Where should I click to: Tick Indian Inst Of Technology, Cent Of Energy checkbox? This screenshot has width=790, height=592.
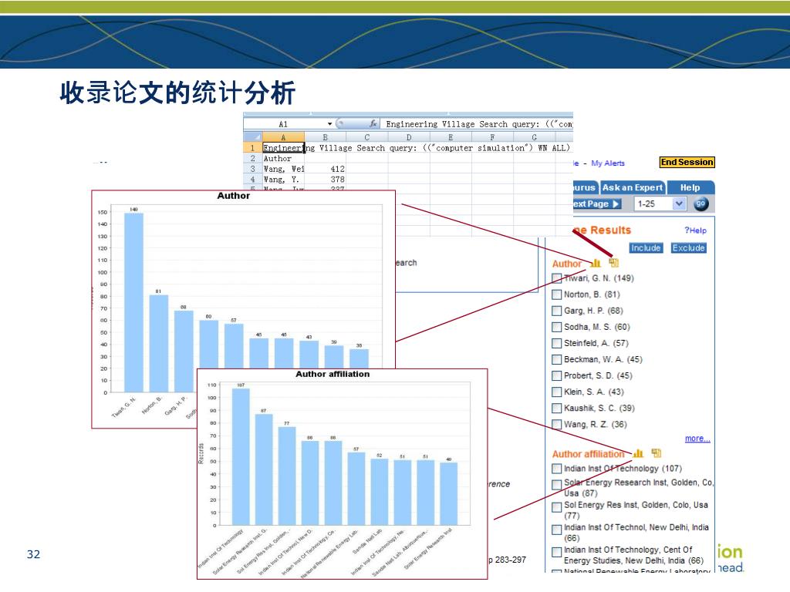[557, 552]
